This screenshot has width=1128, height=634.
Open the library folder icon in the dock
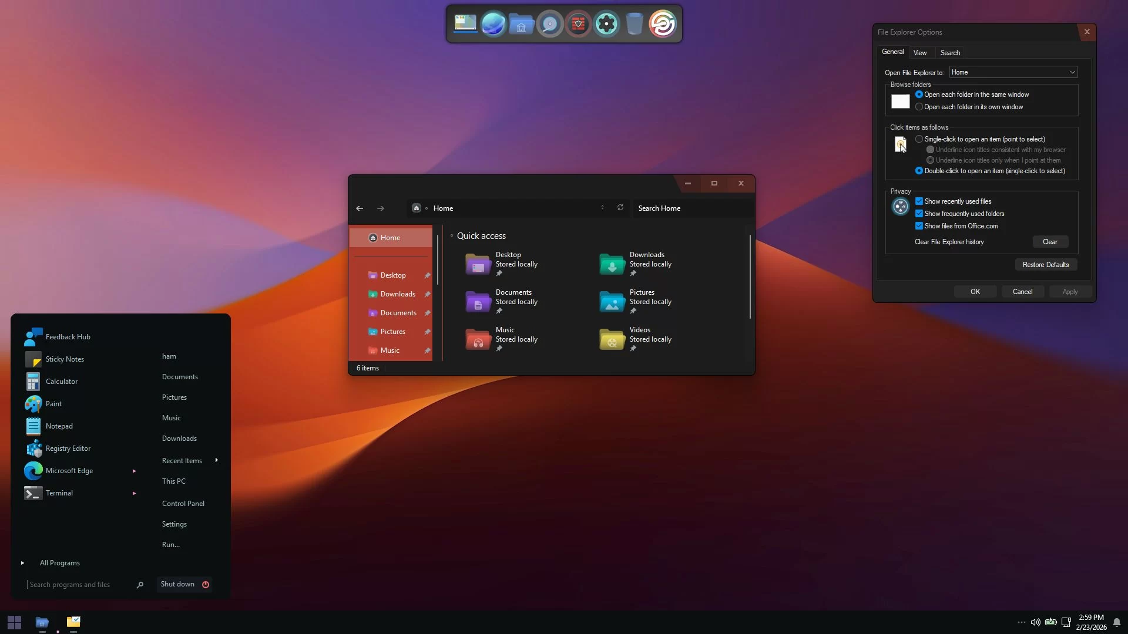[x=521, y=24]
